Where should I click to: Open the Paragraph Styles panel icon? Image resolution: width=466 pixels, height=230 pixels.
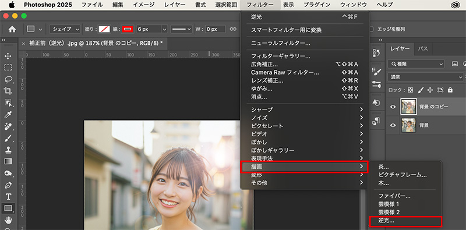(376, 121)
